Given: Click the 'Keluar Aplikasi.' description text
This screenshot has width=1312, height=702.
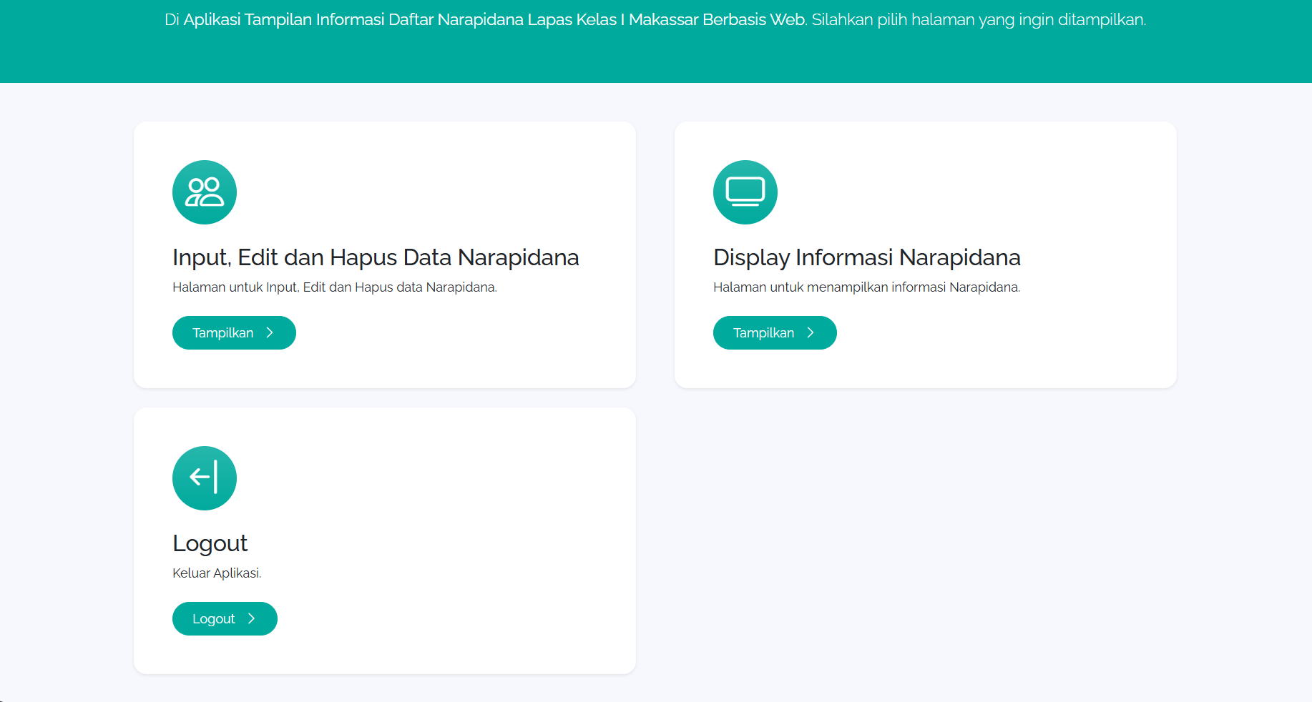Looking at the screenshot, I should pyautogui.click(x=217, y=573).
